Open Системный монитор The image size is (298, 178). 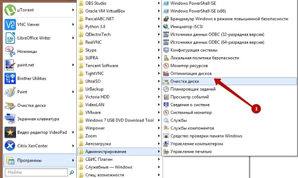point(229,112)
